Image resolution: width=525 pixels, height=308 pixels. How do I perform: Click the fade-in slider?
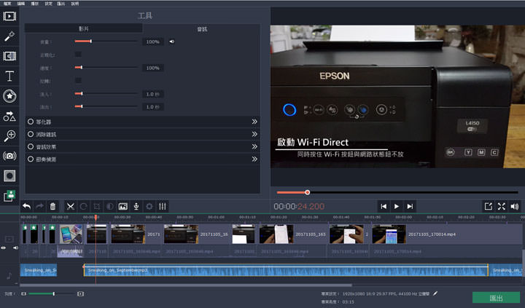point(106,94)
